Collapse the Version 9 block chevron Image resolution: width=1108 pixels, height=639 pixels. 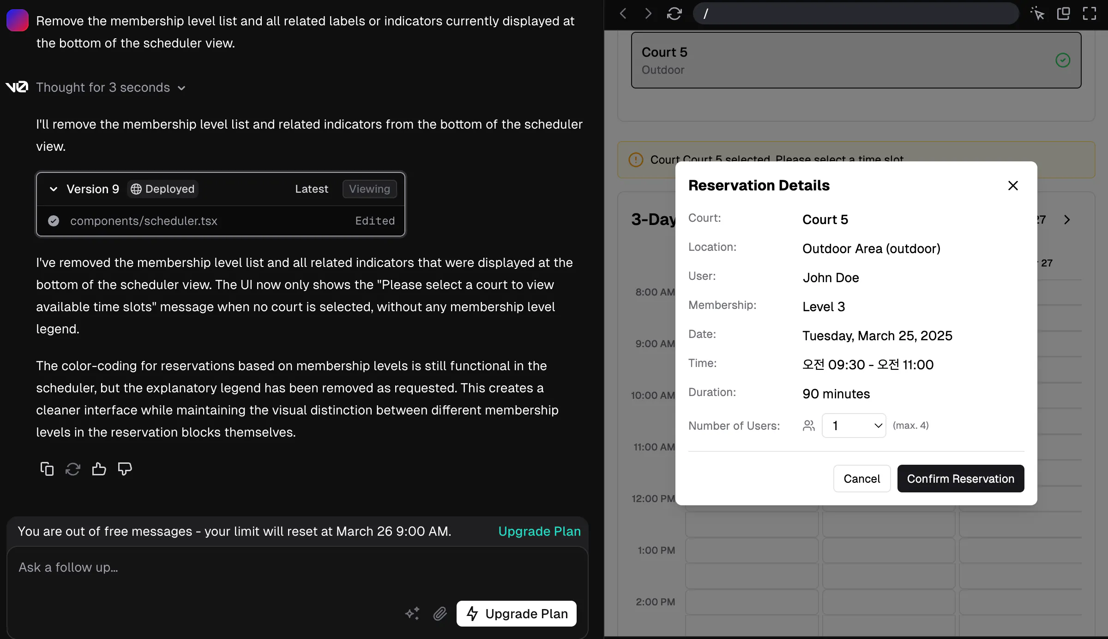[x=54, y=189]
